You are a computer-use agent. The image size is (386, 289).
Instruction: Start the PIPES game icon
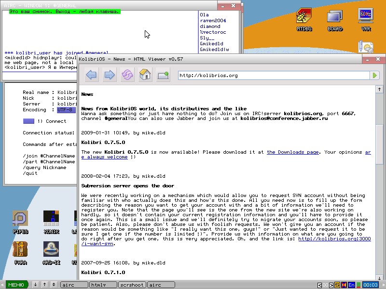click(x=20, y=222)
